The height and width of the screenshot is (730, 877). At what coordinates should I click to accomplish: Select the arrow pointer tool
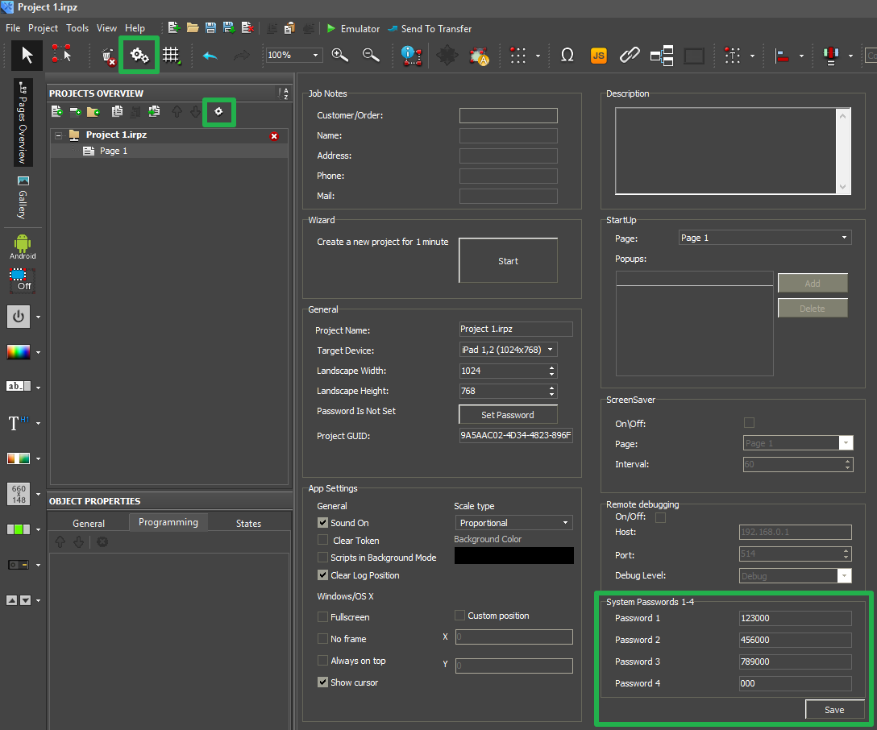pyautogui.click(x=27, y=55)
